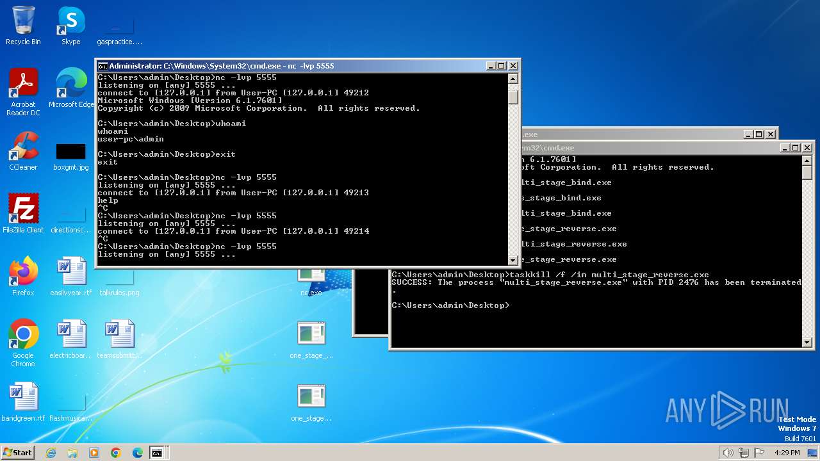Launch Windows Media Player from taskbar
Screen dimensions: 820x461
94,453
